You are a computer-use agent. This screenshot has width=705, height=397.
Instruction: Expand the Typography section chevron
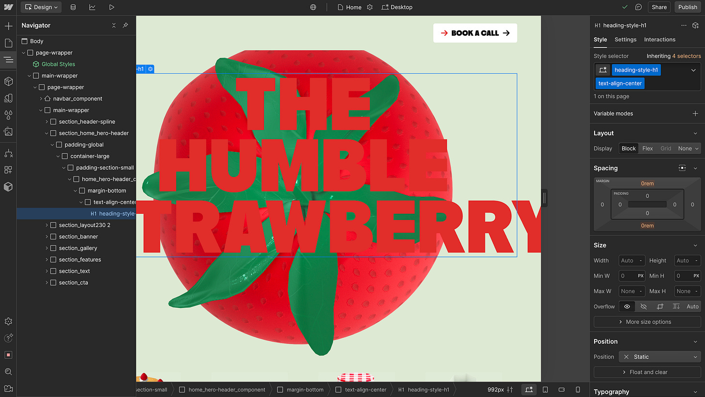click(x=696, y=392)
